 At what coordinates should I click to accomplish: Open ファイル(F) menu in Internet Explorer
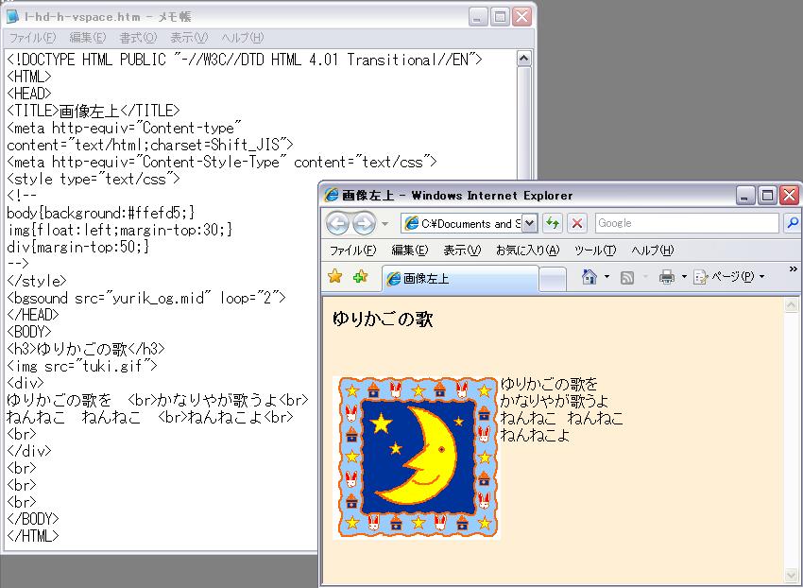352,251
